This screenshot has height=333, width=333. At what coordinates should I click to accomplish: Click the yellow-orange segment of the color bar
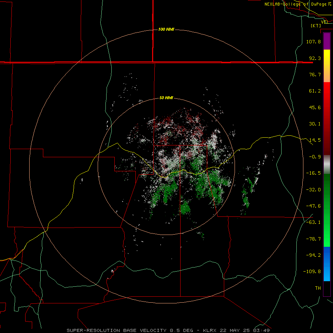[x=327, y=66]
